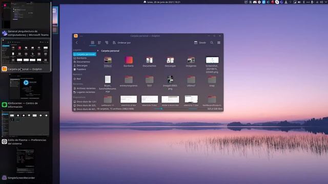
Task: Go back using Dolphin's back arrow
Action: (x=76, y=42)
